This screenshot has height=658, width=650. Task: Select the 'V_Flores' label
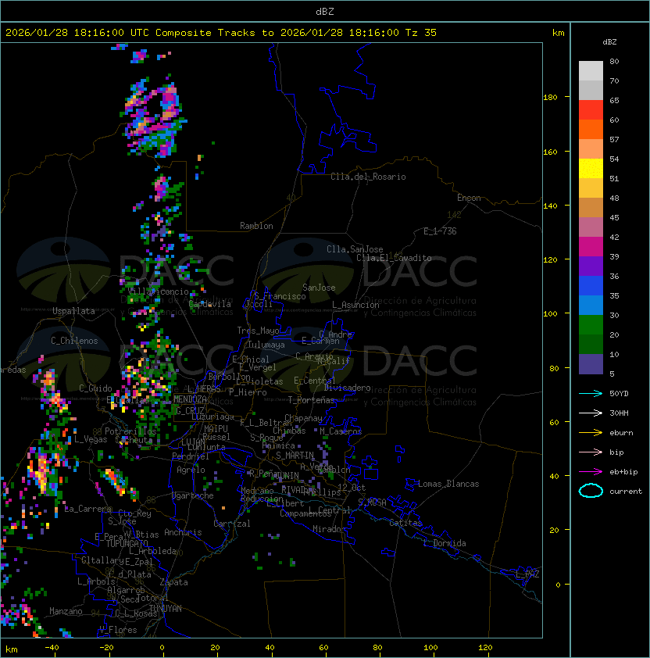tap(118, 630)
